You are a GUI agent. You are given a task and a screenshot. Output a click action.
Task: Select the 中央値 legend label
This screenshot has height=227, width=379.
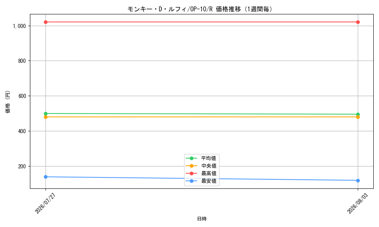tap(209, 166)
